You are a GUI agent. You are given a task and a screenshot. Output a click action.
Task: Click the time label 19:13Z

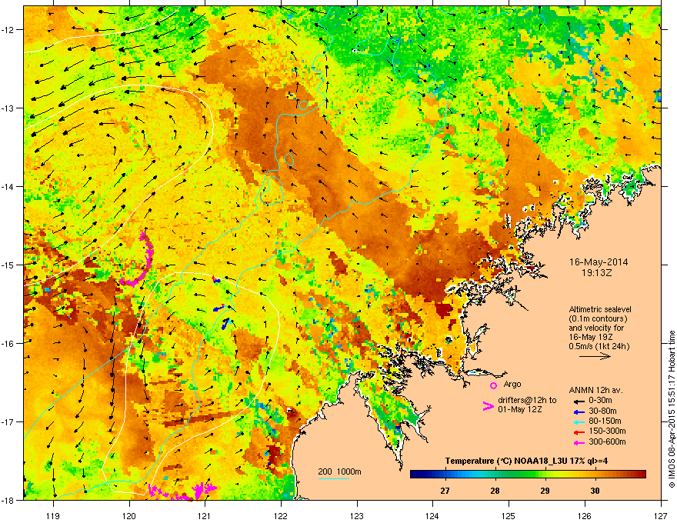click(x=599, y=273)
